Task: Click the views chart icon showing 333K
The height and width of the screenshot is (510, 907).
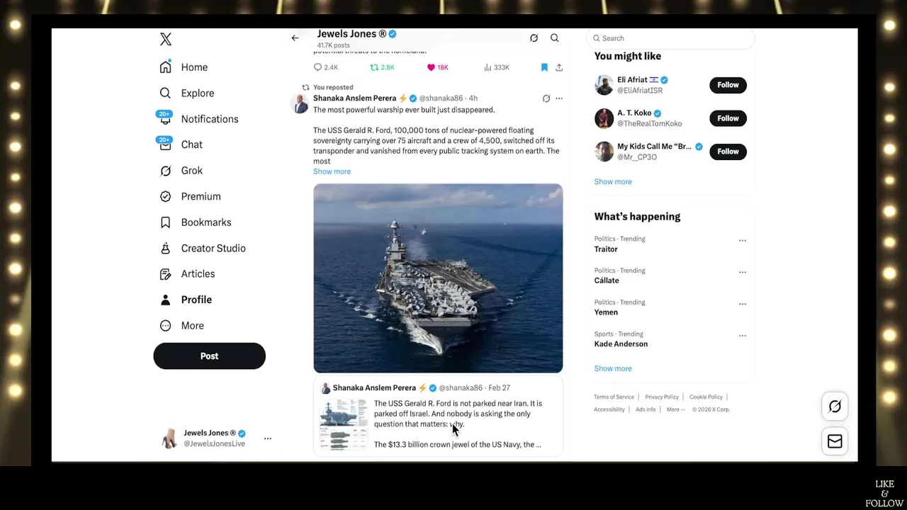Action: coord(488,67)
